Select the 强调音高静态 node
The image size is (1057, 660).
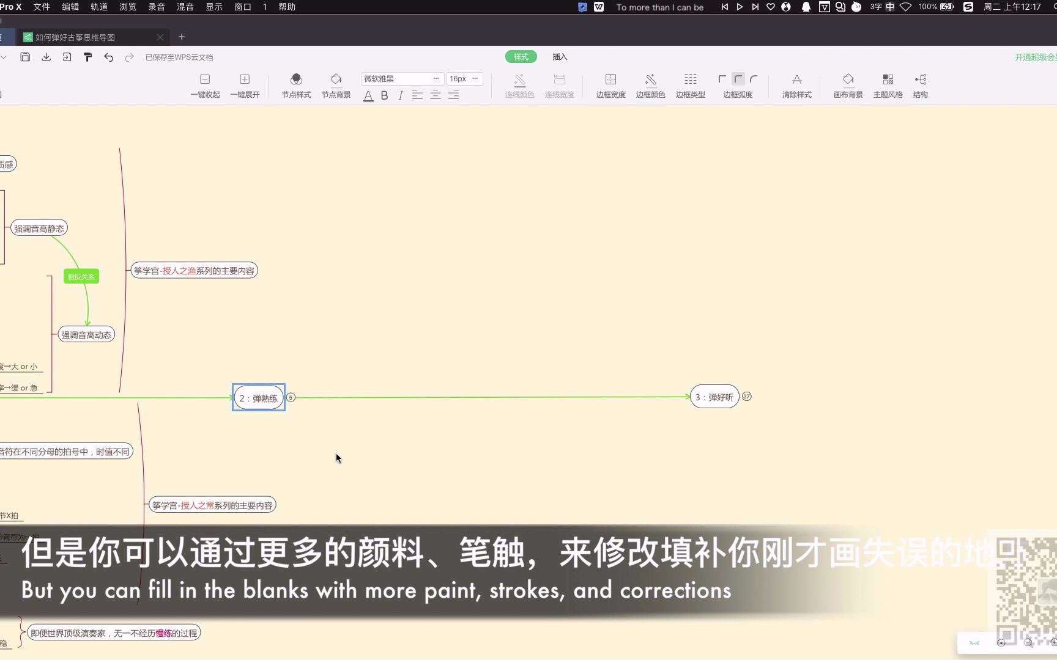point(39,228)
